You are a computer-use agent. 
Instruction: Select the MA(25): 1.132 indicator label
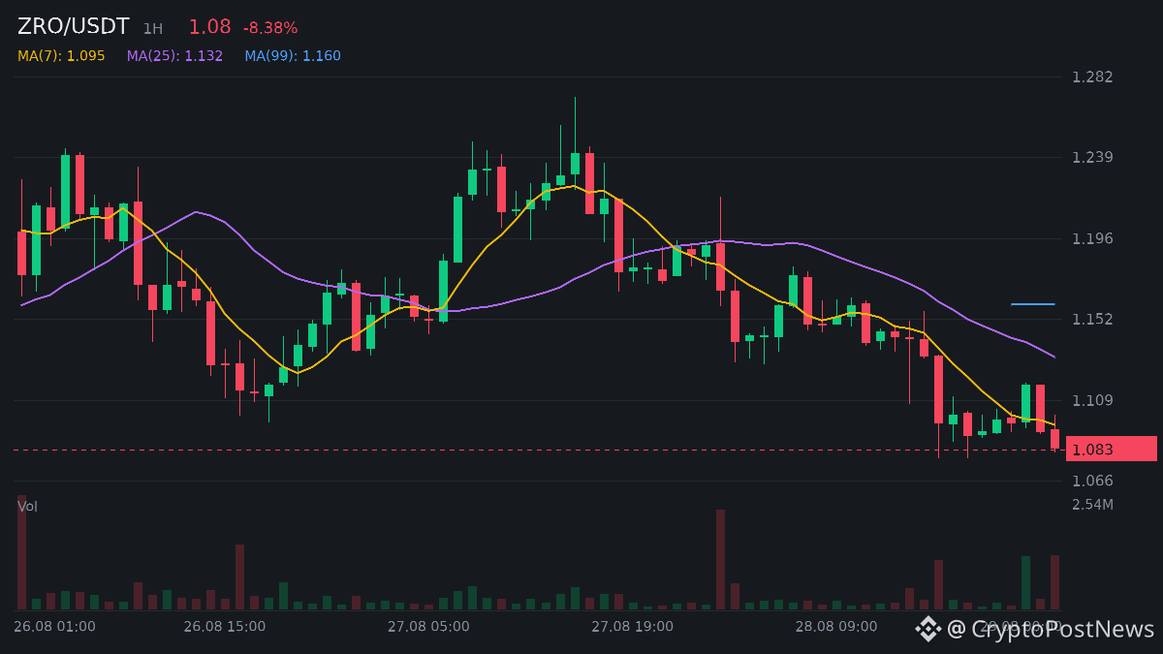(174, 56)
